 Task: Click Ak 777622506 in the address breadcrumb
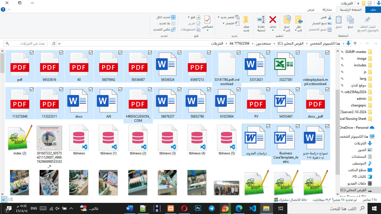tap(239, 43)
